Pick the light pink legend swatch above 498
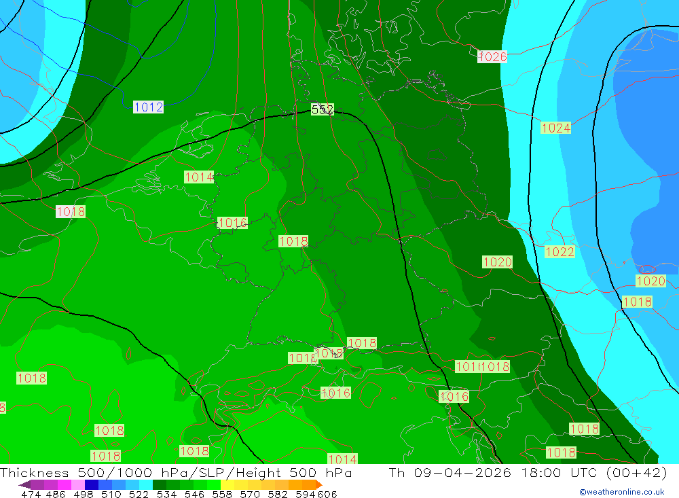This screenshot has width=679, height=498. point(77,484)
